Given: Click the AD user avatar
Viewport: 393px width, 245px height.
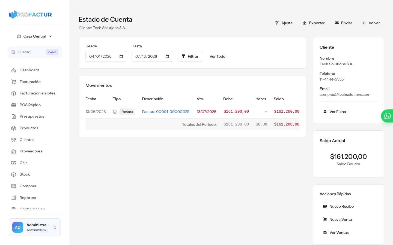Looking at the screenshot, I should pyautogui.click(x=18, y=227).
